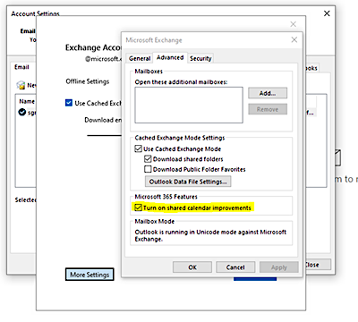358x322 pixels.
Task: Click the New account envelope icon
Action: tap(21, 85)
